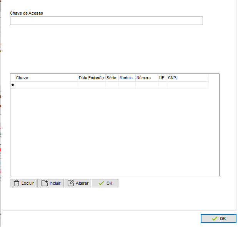Click the grid's top-left corner selector cell
Viewport: 238px width, 227px height.
pyautogui.click(x=13, y=78)
